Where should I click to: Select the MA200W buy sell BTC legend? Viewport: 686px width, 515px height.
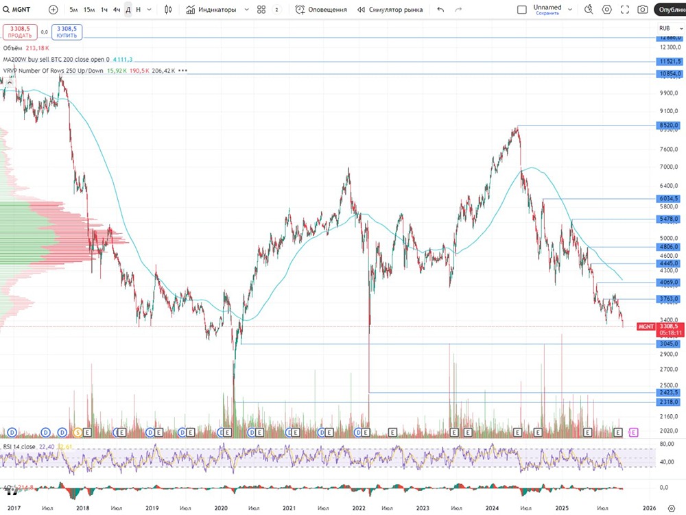(x=56, y=59)
